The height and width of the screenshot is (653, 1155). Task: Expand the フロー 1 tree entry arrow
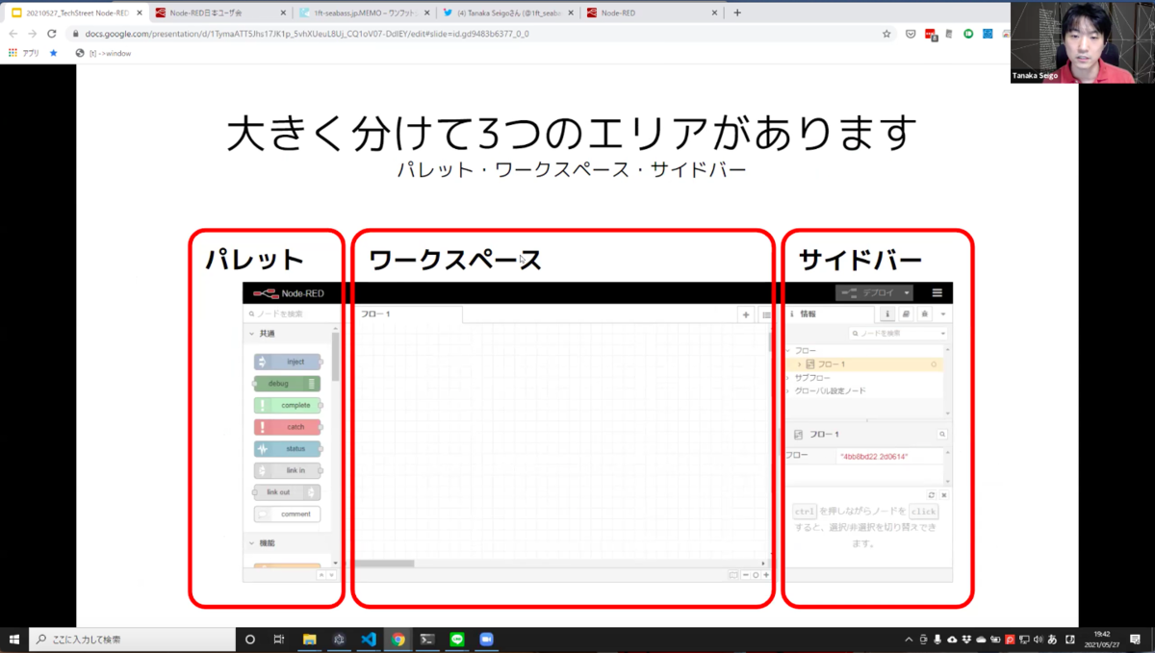pos(800,364)
